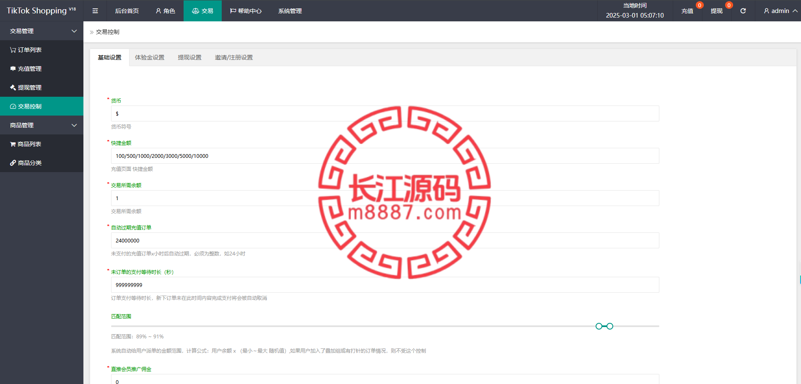Switch to the 提现设置 tab
The image size is (801, 384).
coord(189,57)
